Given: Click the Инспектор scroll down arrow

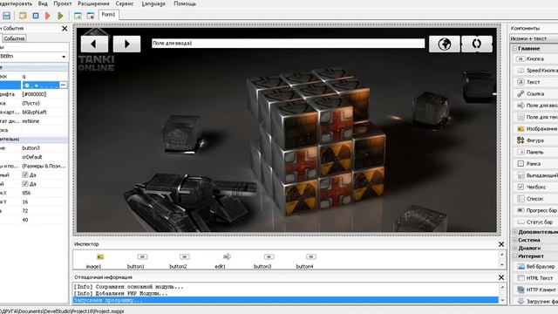Looking at the screenshot, I should [502, 265].
